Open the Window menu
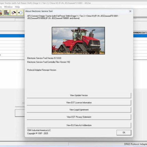The image size is (147, 147). [8, 7]
